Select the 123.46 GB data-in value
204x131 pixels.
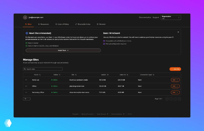(103, 86)
